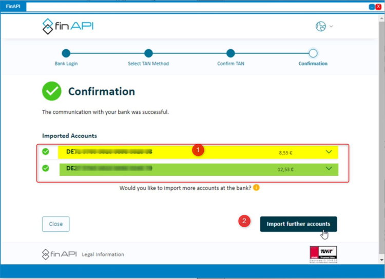Viewport: 385px width, 279px height.
Task: Select the FinAPI window title tab
Action: tap(12, 7)
